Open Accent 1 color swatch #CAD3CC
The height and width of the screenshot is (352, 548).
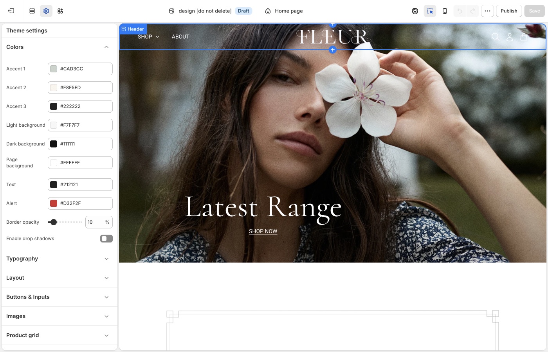click(54, 69)
